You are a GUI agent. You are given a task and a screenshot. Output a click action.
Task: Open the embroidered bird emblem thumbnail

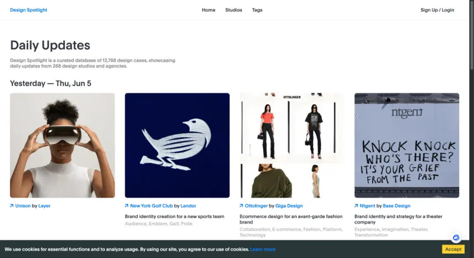(x=177, y=145)
